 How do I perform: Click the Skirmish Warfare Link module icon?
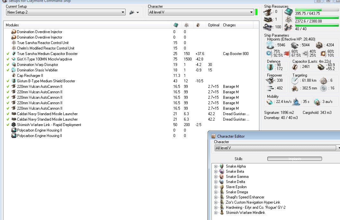tap(13, 125)
